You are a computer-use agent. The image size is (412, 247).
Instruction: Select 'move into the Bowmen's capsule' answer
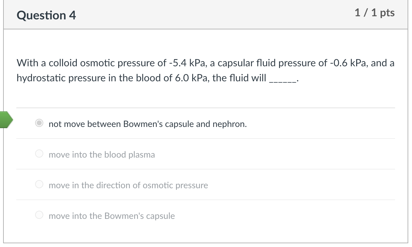[x=39, y=215]
